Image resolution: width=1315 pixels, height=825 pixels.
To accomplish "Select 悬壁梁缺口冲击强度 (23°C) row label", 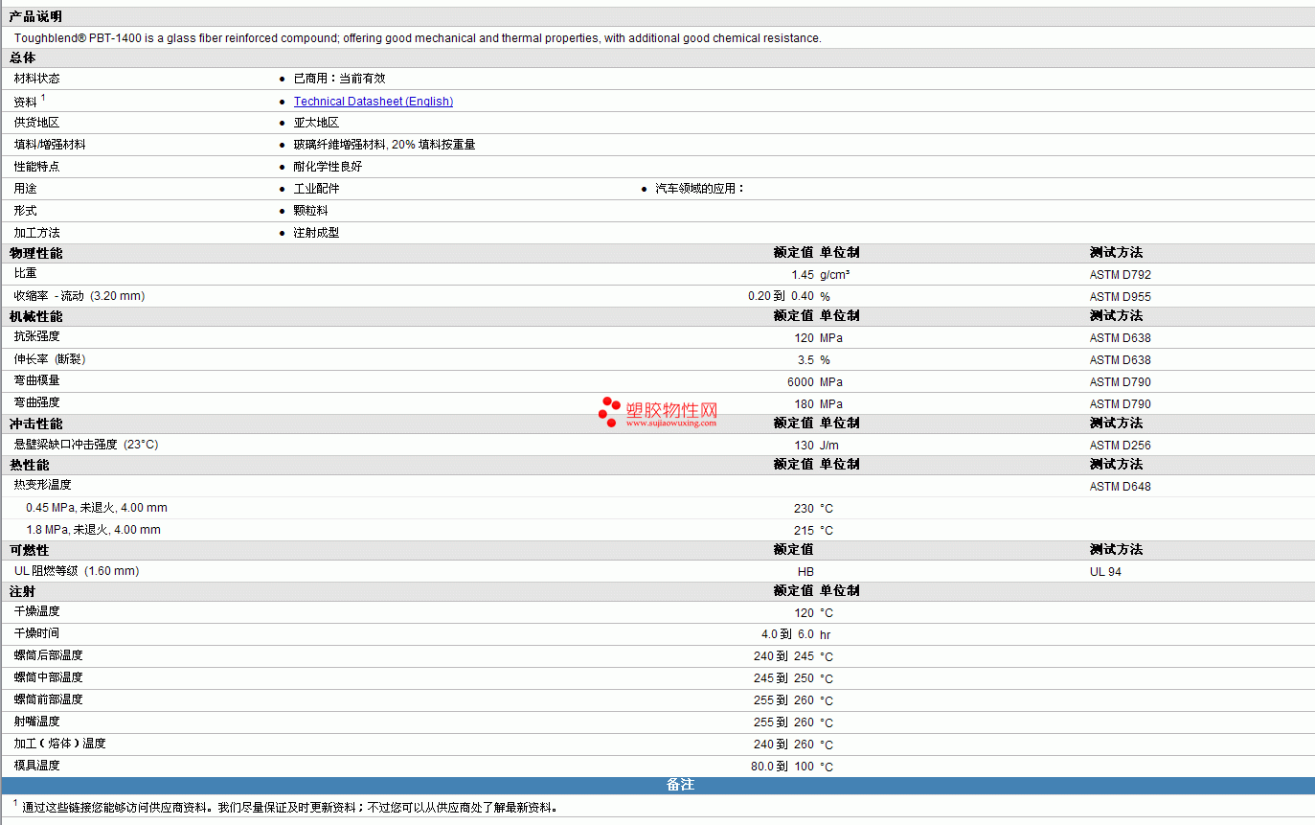I will coord(86,445).
